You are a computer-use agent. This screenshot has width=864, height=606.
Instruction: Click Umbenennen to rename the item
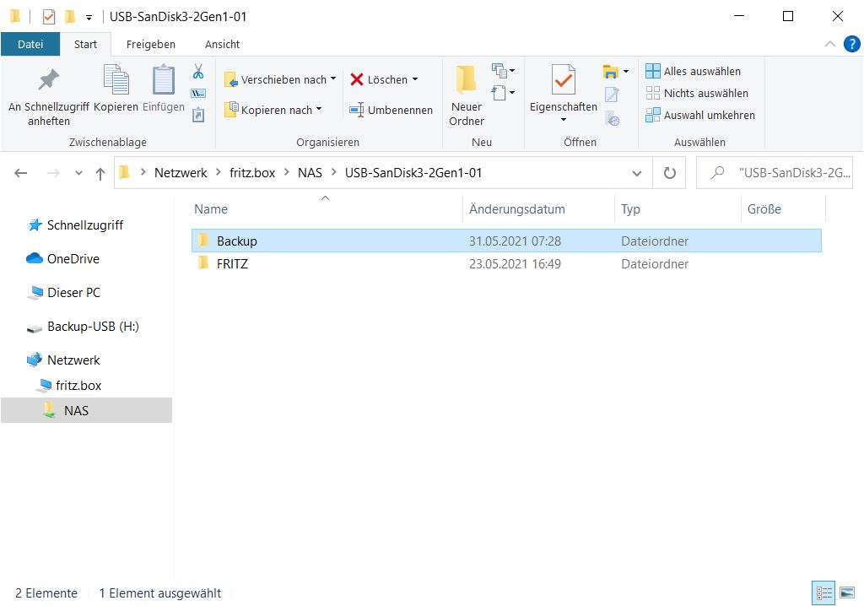point(391,110)
